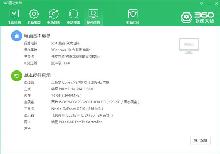Open the 驱动安装 driver install gear icon
This screenshot has width=220, height=154.
pos(34,17)
